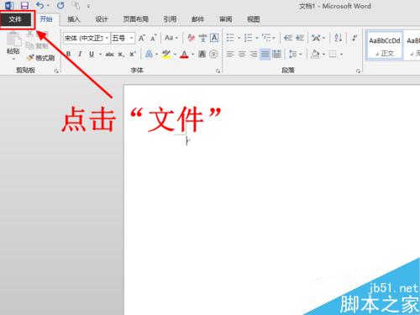
Task: Click the Save icon in quick access toolbar
Action: (24, 5)
